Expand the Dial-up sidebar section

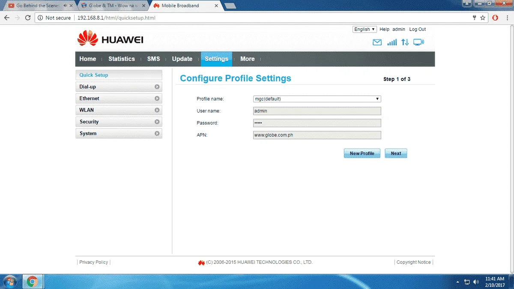point(119,87)
